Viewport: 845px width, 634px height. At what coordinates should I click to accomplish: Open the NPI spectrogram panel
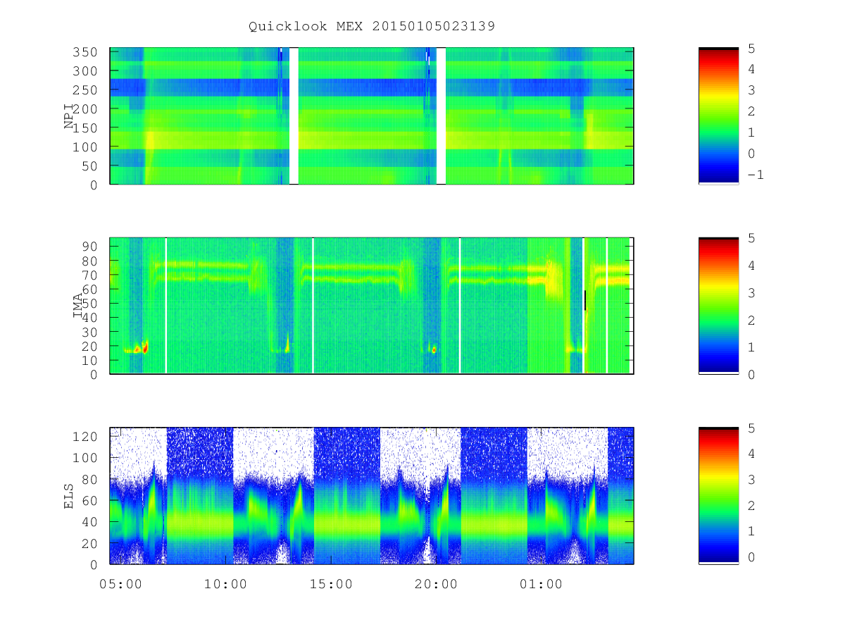click(372, 116)
